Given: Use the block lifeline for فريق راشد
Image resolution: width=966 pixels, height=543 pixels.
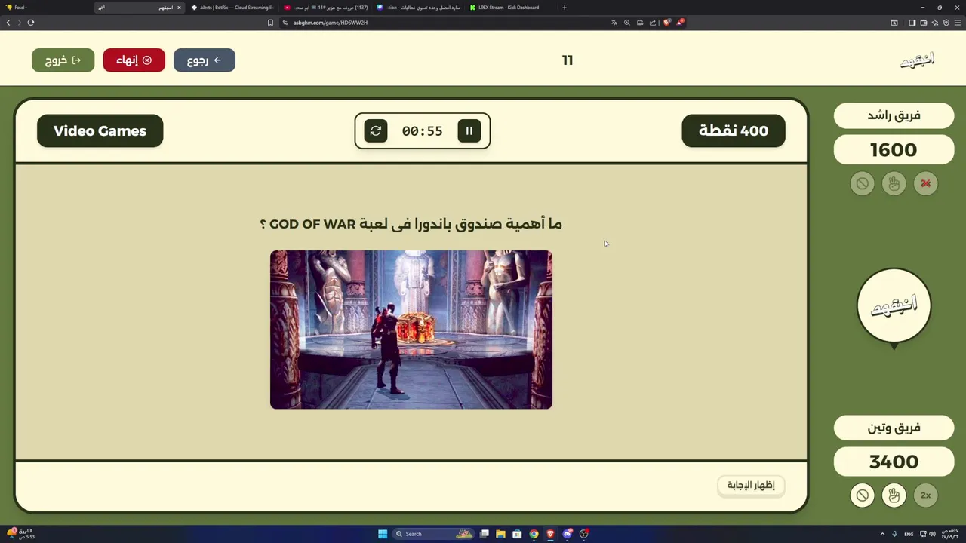Looking at the screenshot, I should point(862,183).
